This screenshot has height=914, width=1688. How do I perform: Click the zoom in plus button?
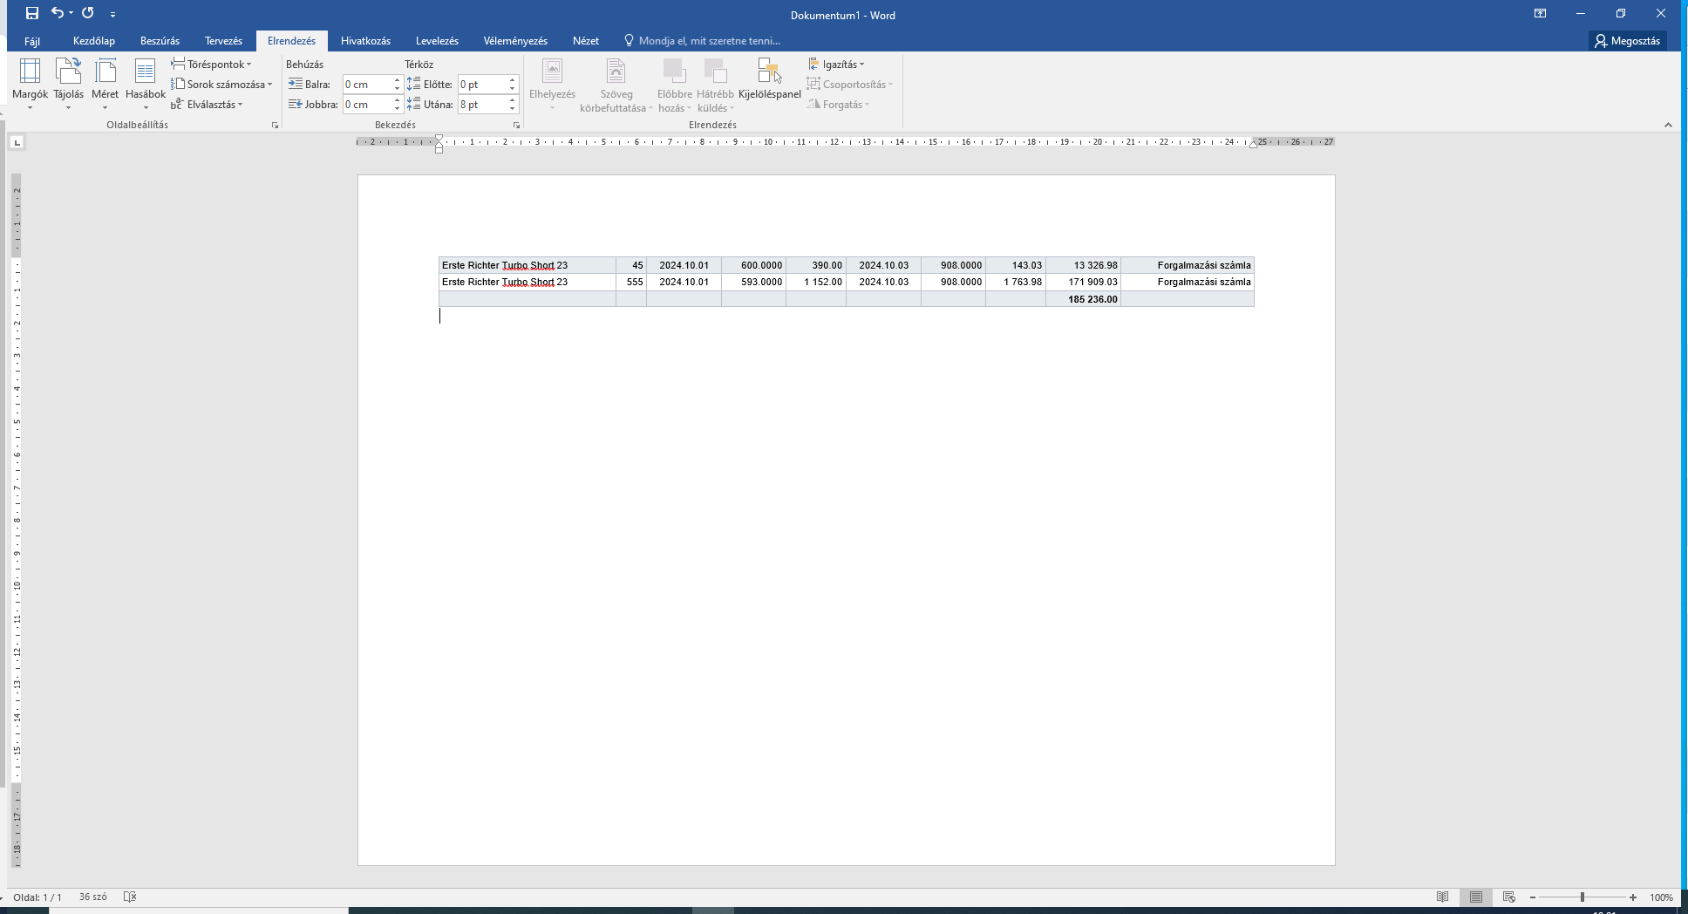tap(1633, 897)
